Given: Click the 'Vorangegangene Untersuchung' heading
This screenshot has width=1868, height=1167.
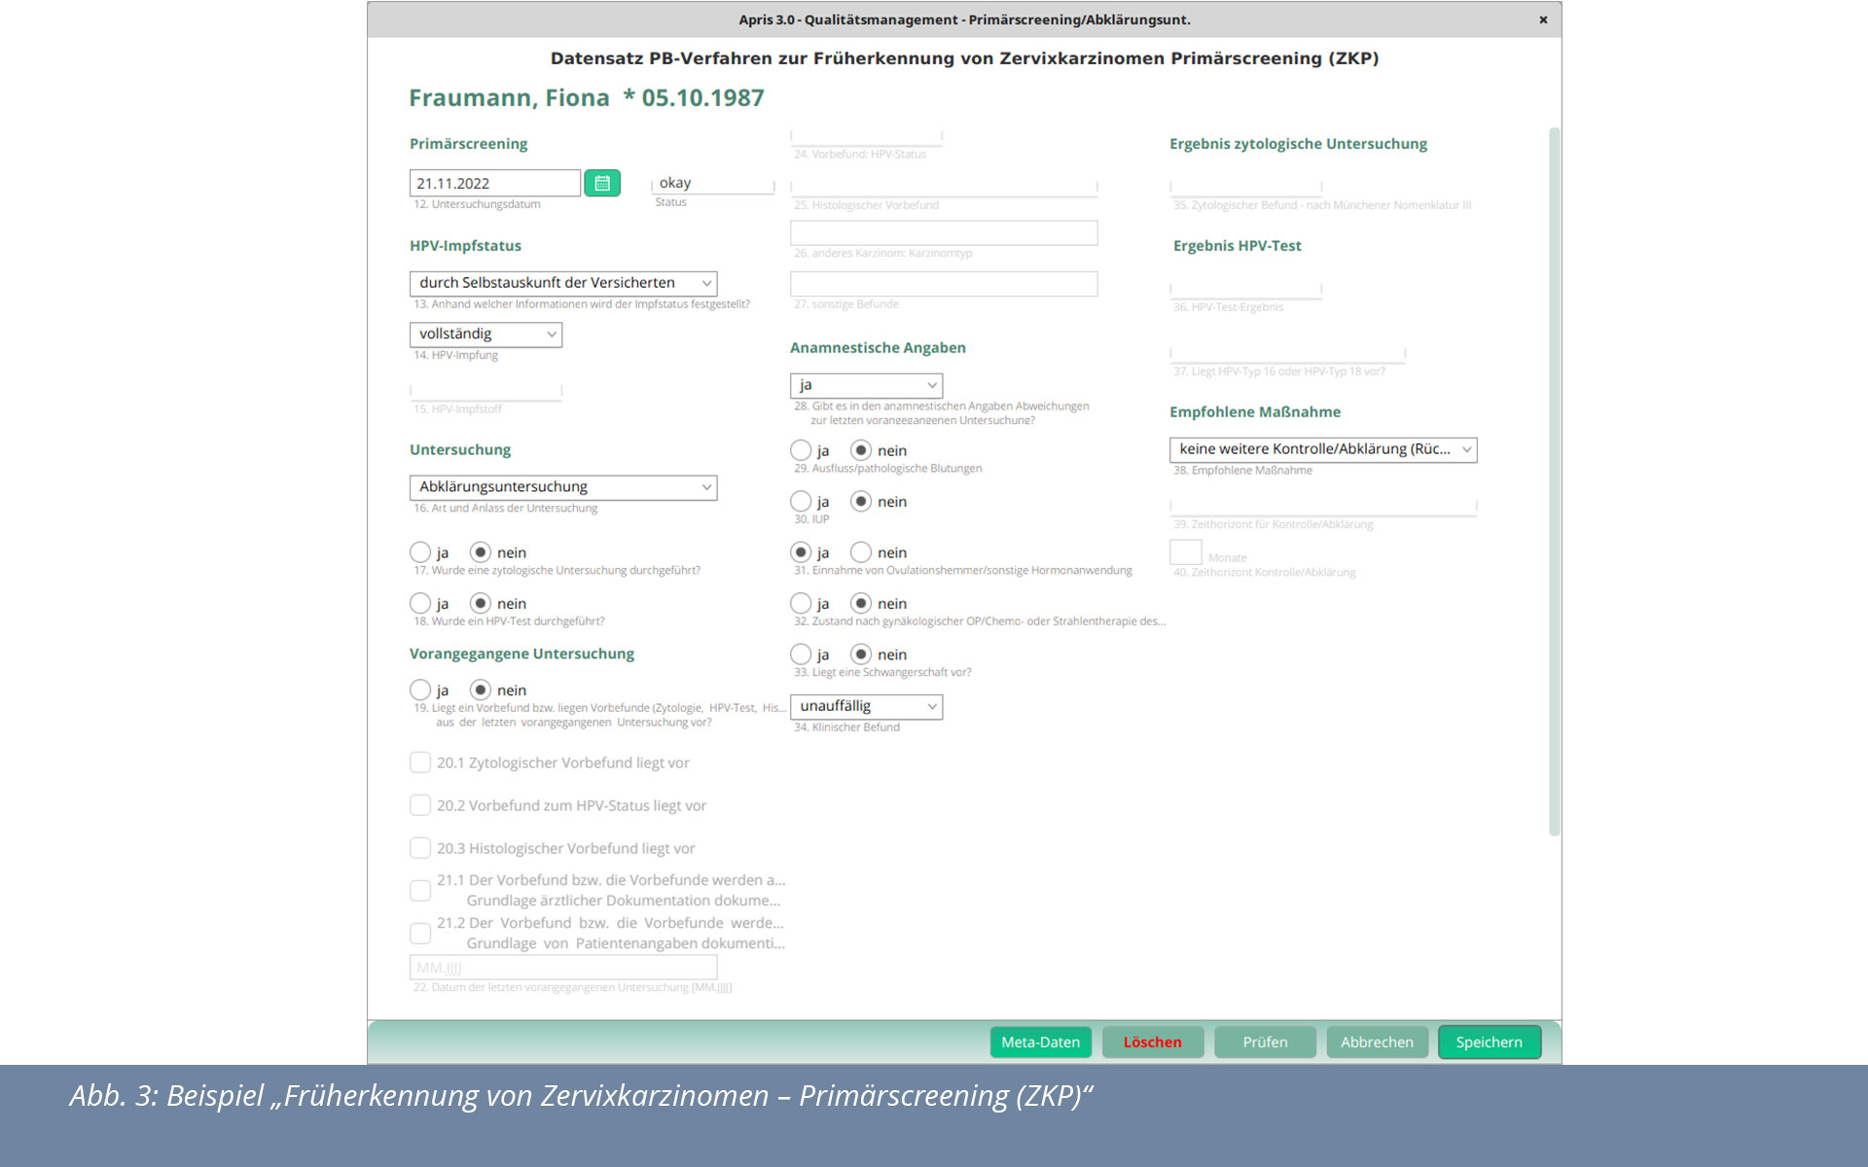Looking at the screenshot, I should tap(521, 654).
